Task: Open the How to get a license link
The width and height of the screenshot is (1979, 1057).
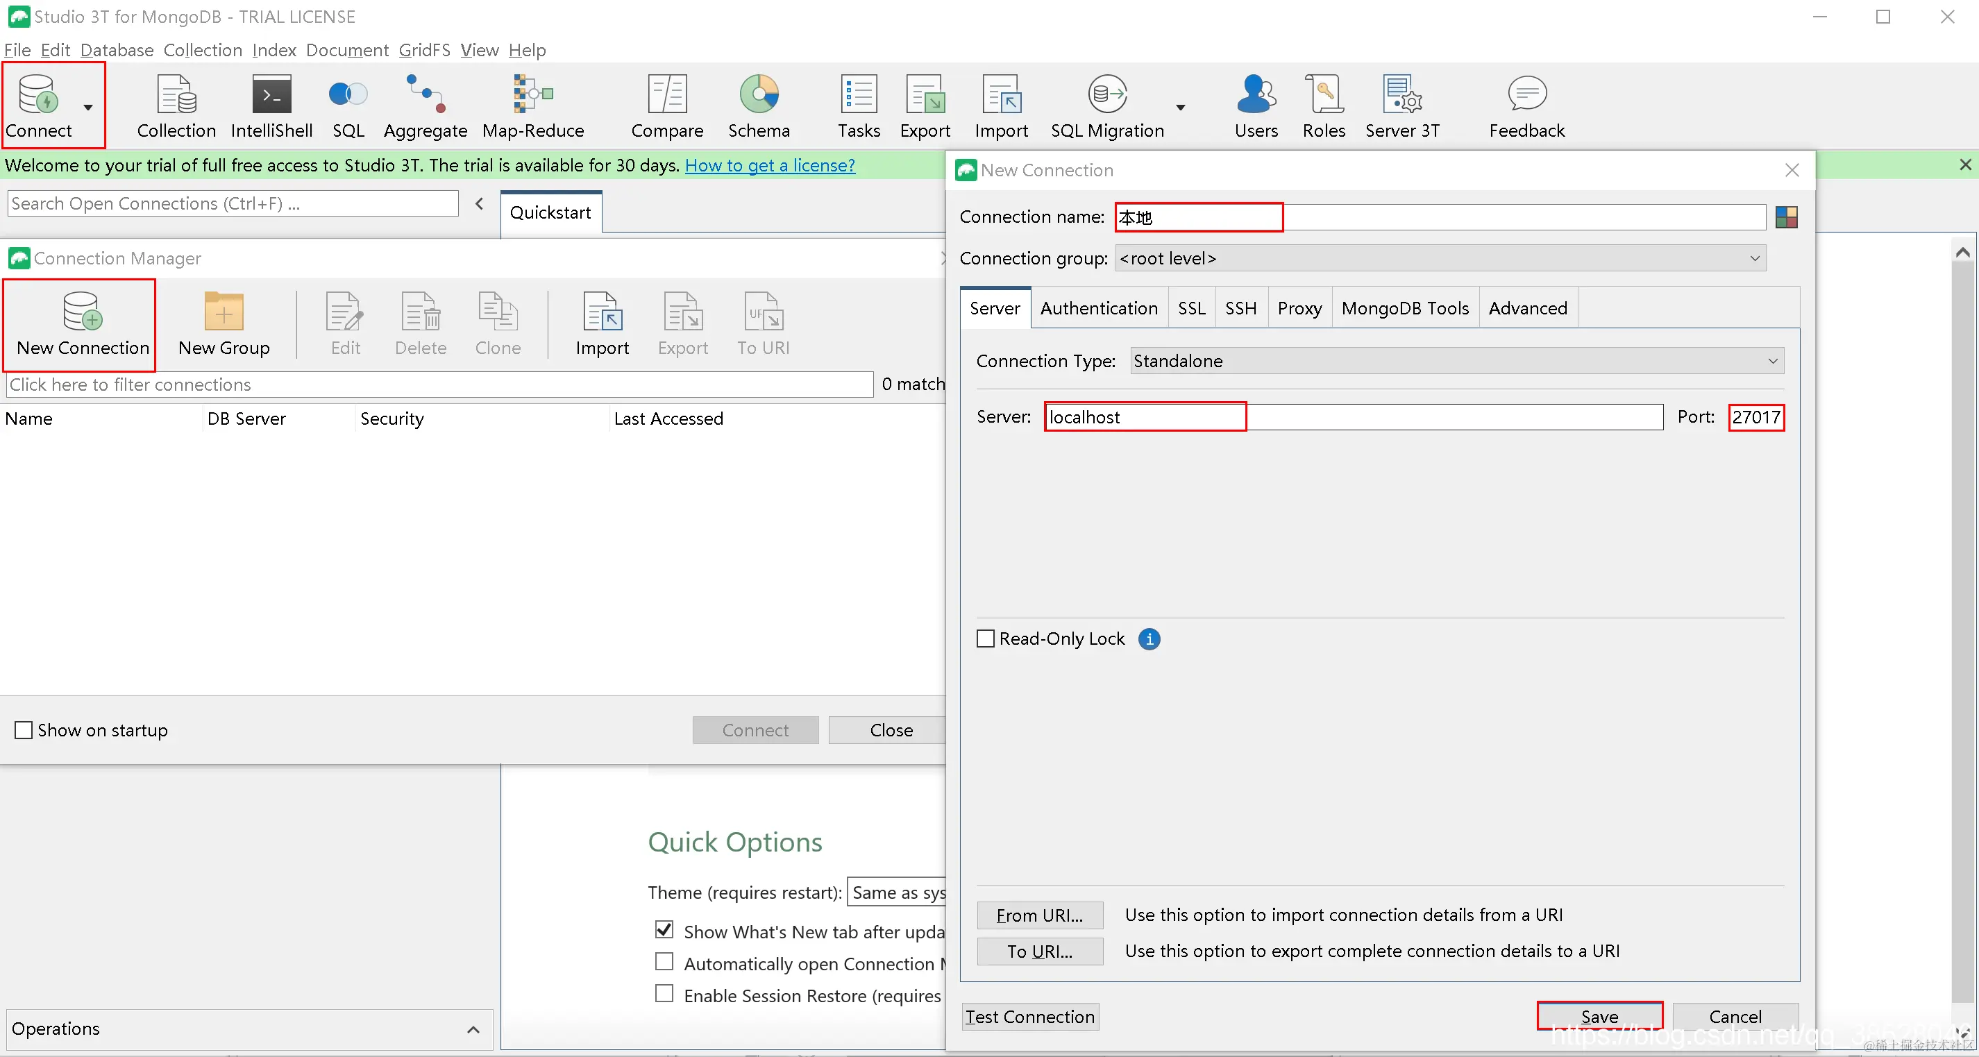Action: 770,165
